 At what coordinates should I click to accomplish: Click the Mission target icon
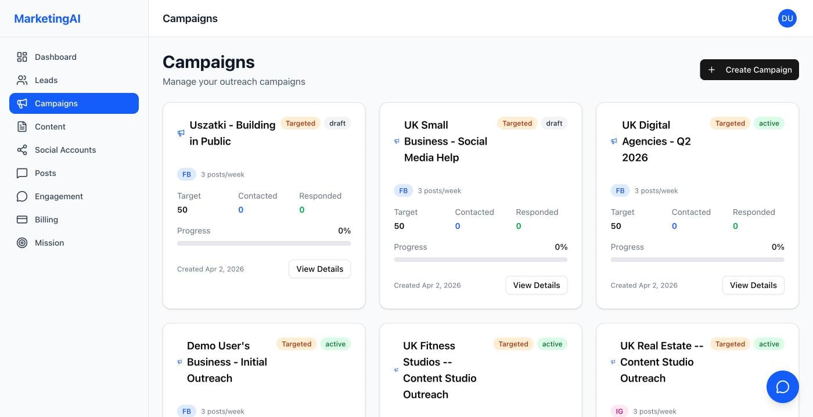[x=22, y=242]
